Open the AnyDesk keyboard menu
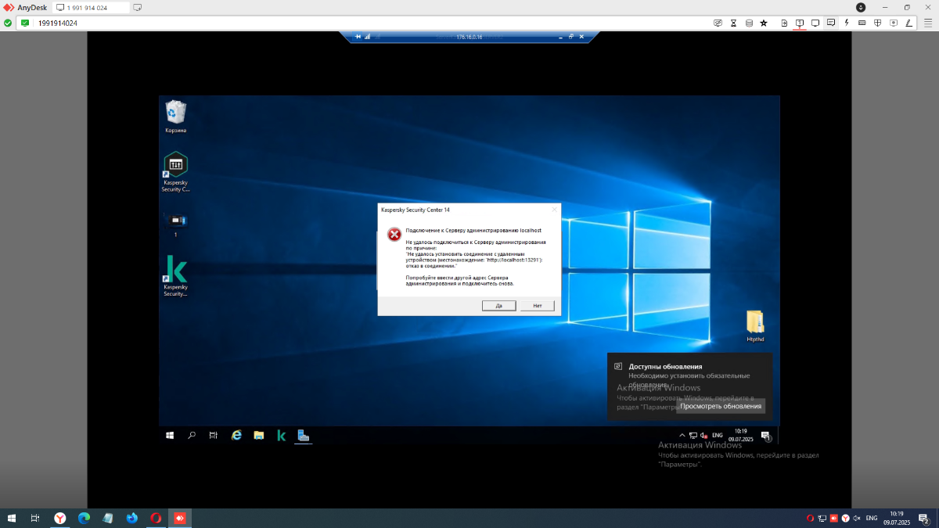The width and height of the screenshot is (939, 528). 862,23
